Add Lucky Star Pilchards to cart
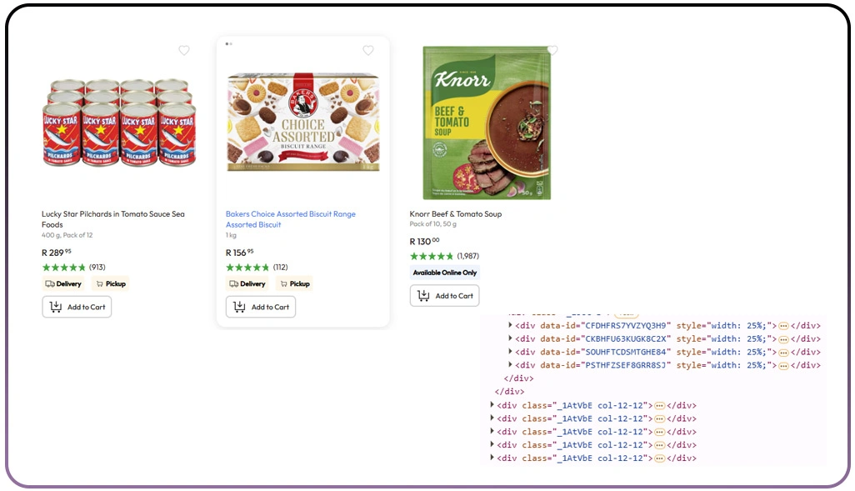855x491 pixels. pos(77,307)
